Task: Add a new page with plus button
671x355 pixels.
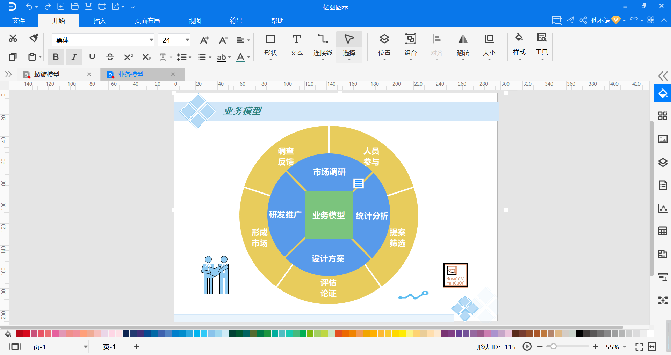Action: coord(137,347)
